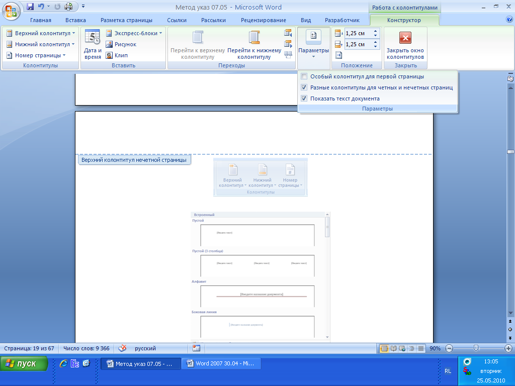
Task: Increase header from top distance spinner
Action: pyautogui.click(x=375, y=31)
